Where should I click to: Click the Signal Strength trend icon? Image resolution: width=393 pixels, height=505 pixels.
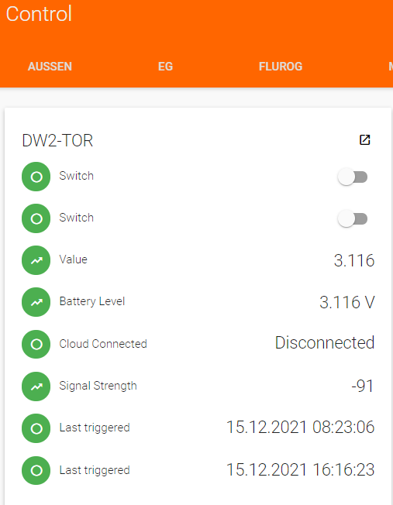click(36, 386)
